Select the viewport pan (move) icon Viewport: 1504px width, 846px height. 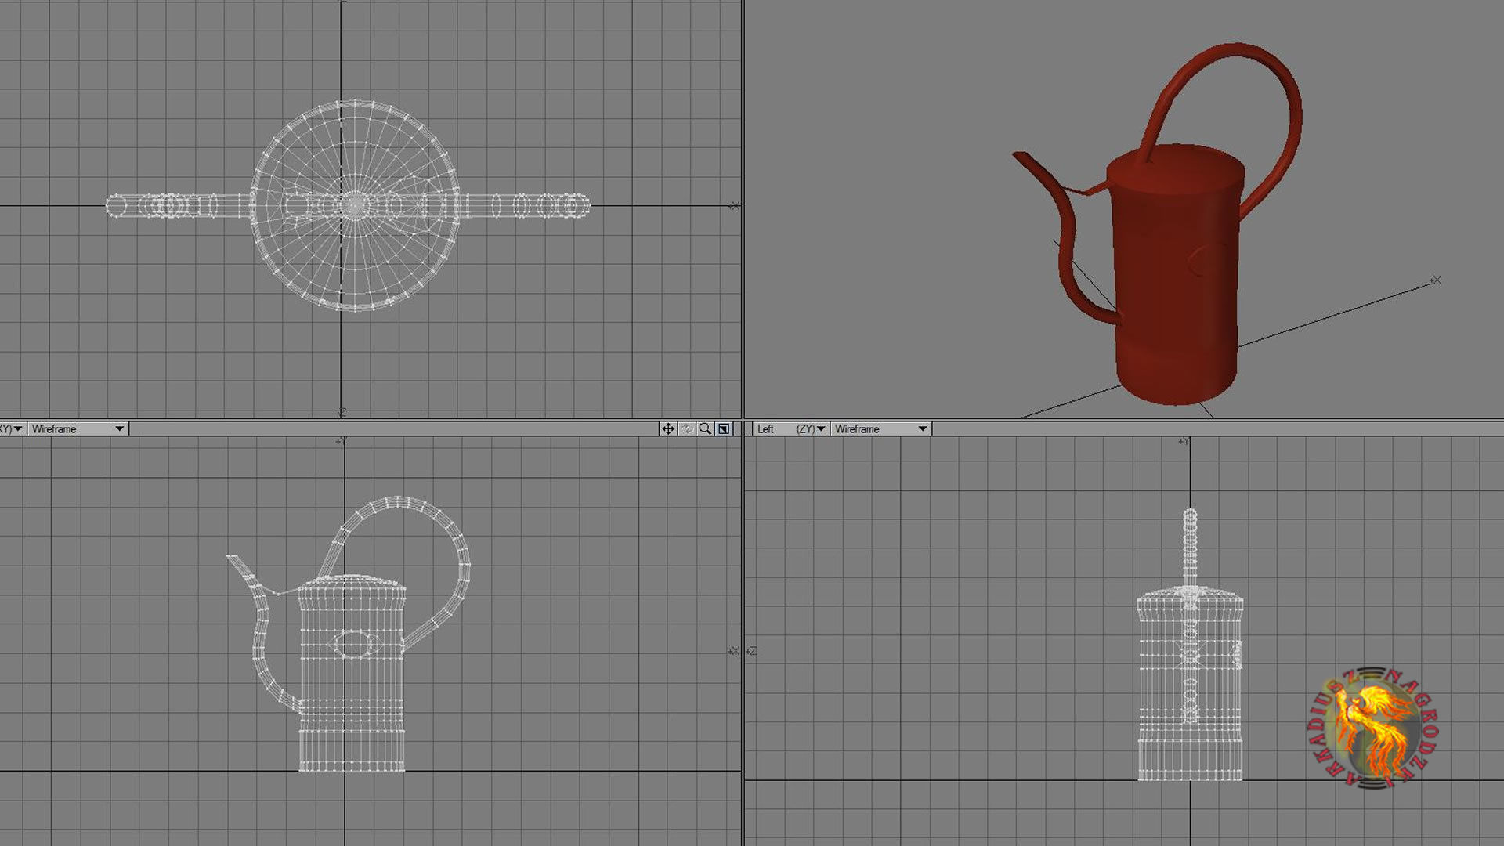(x=667, y=428)
